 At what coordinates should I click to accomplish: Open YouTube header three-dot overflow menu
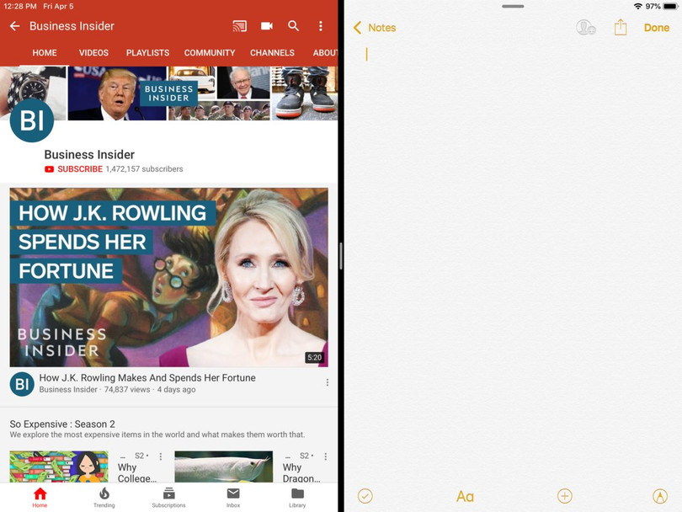point(321,26)
